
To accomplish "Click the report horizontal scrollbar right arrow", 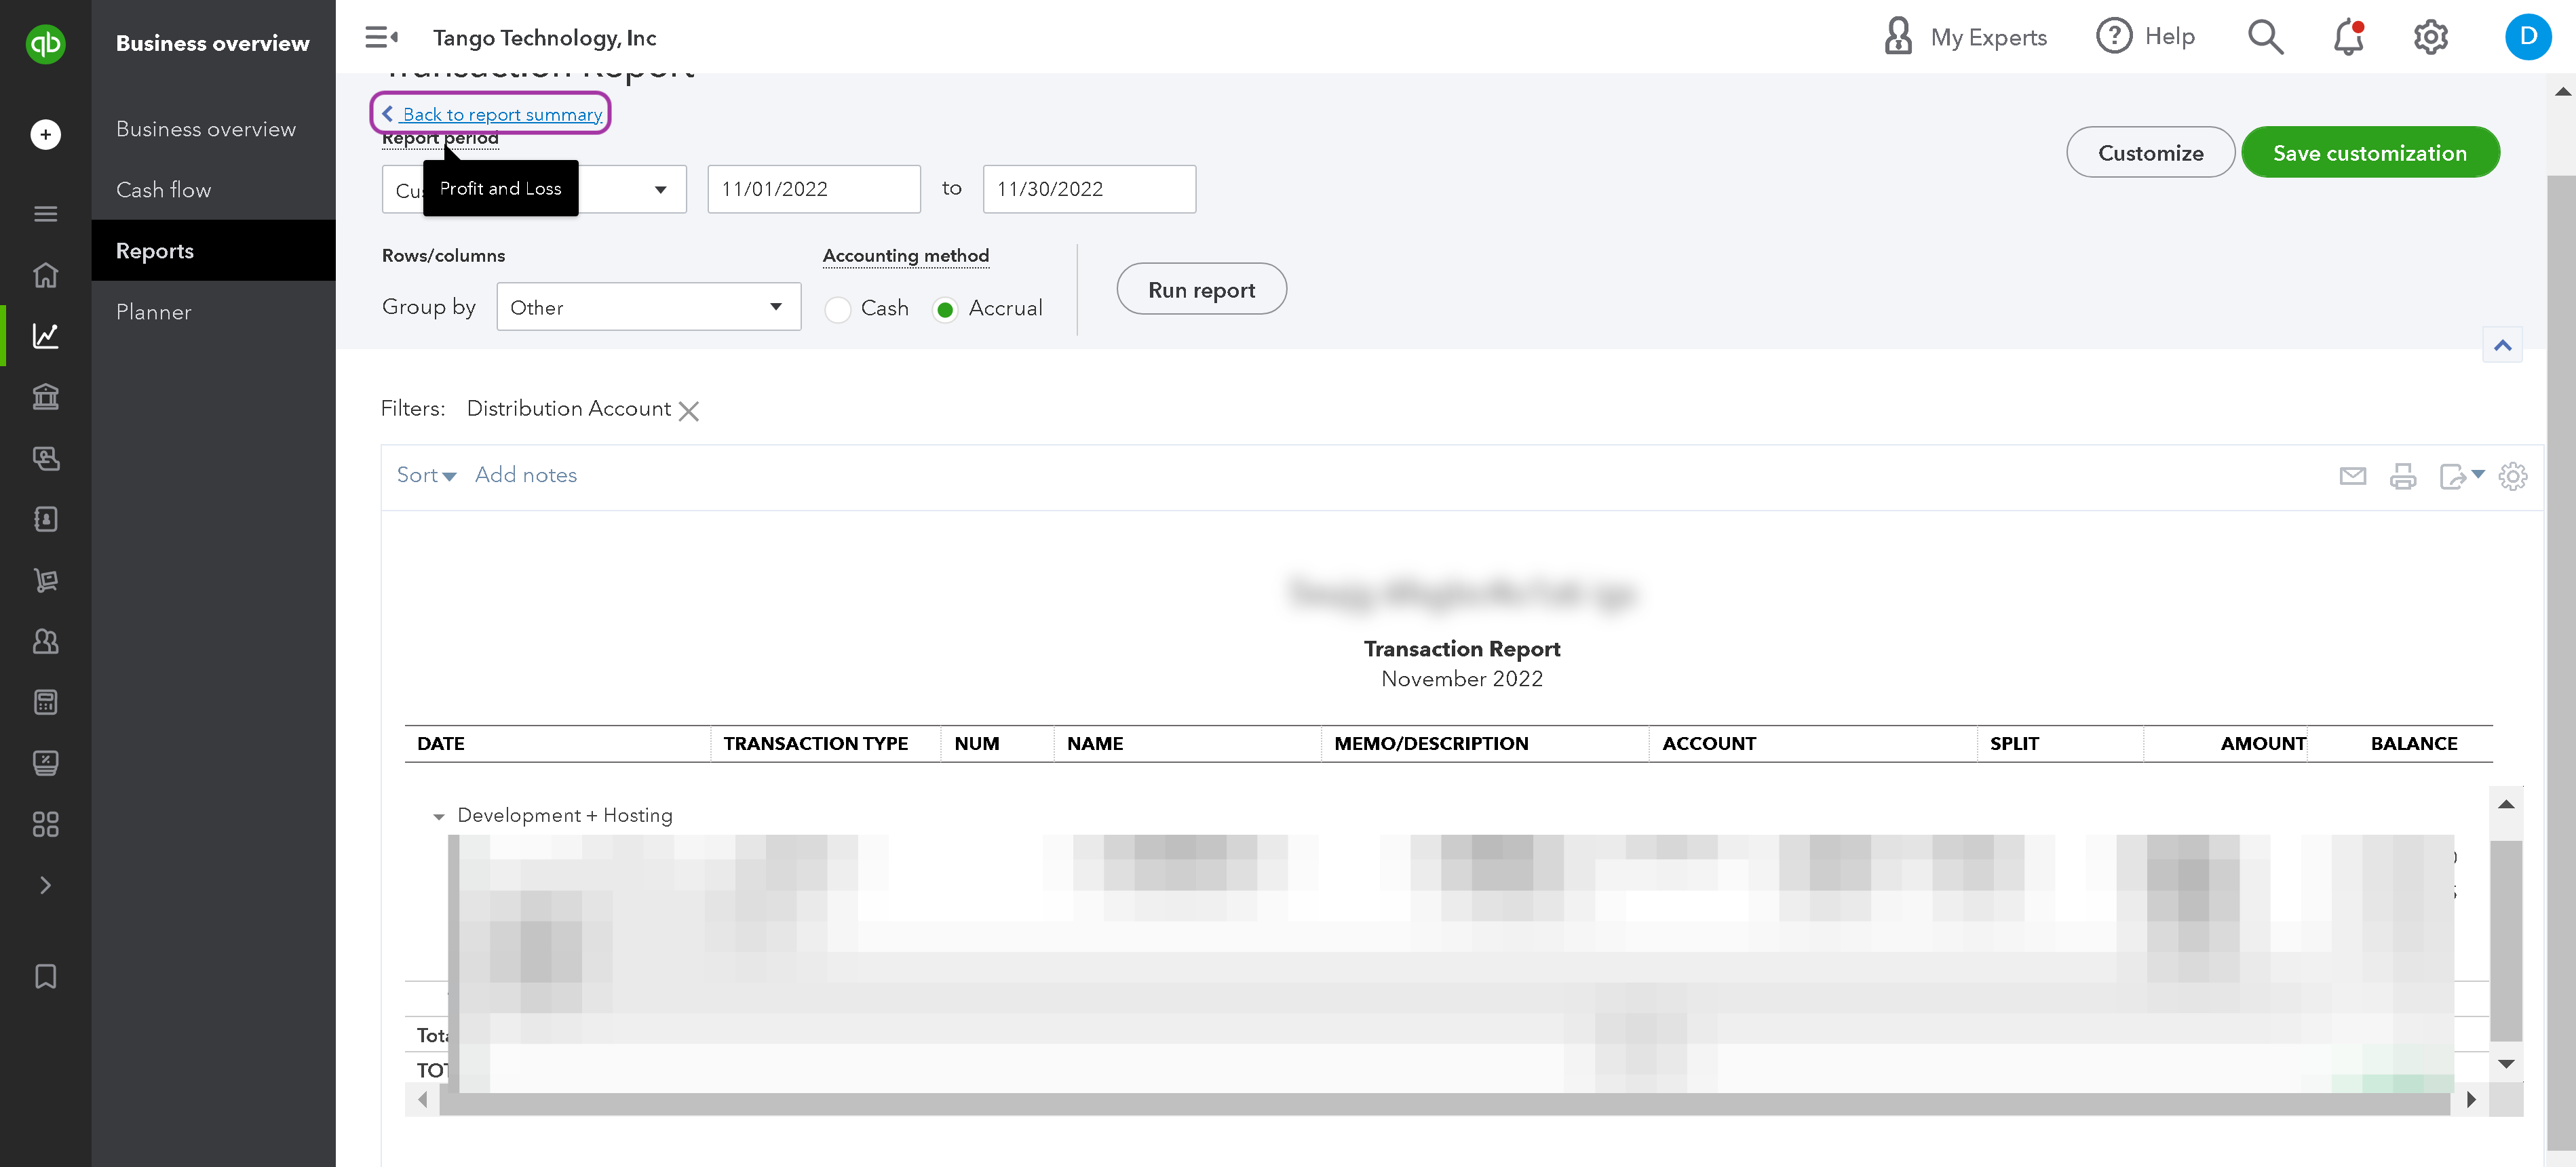I will (x=2470, y=1099).
